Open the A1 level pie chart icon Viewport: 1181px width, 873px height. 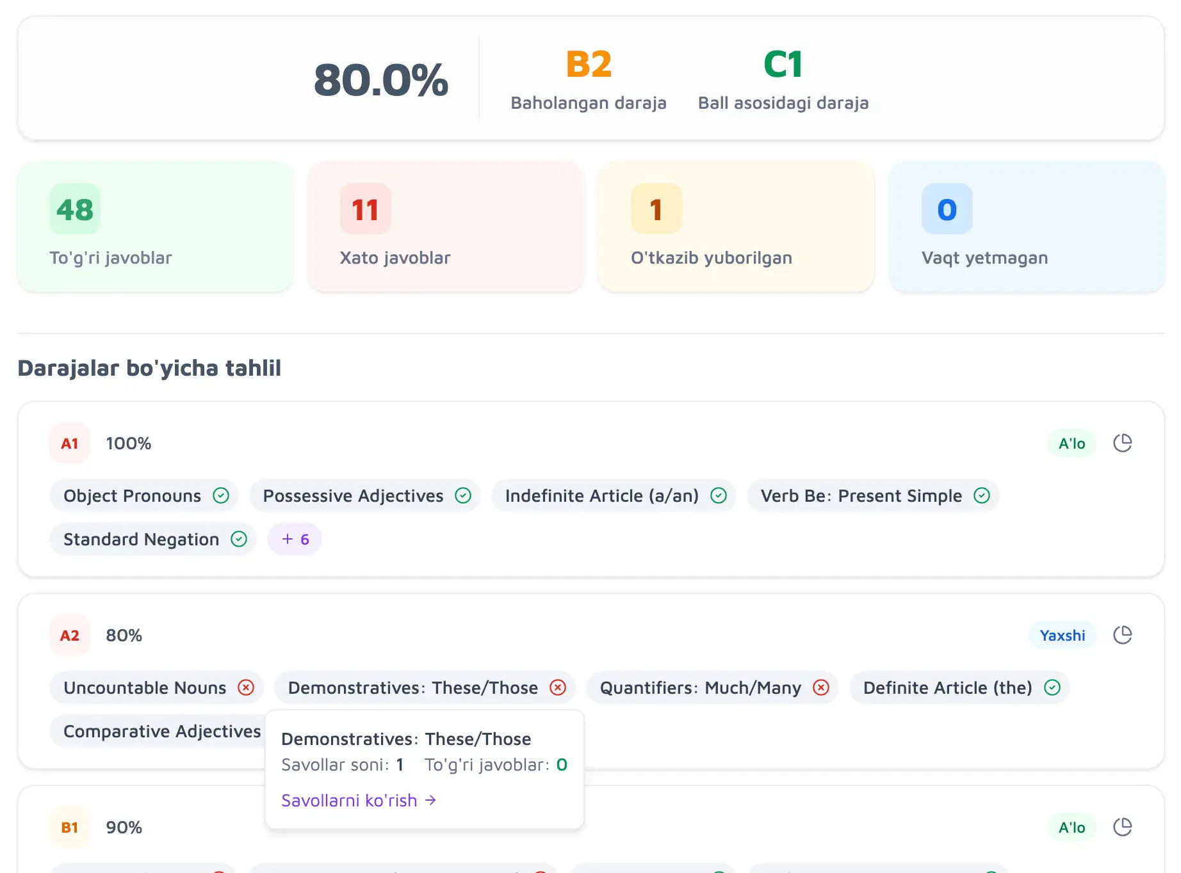coord(1122,443)
